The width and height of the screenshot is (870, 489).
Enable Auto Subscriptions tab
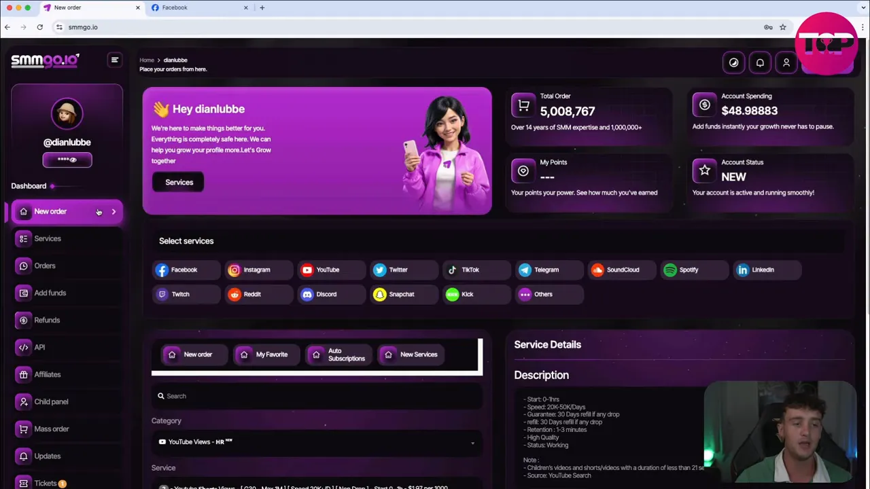click(338, 354)
